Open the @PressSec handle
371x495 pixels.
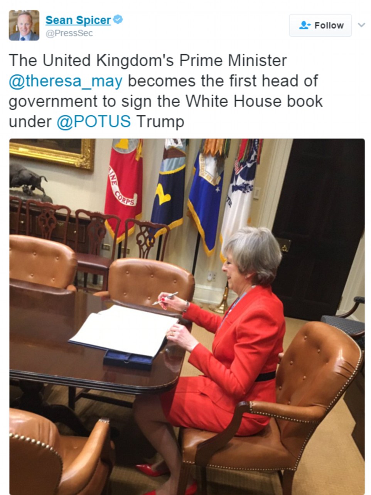coord(69,34)
